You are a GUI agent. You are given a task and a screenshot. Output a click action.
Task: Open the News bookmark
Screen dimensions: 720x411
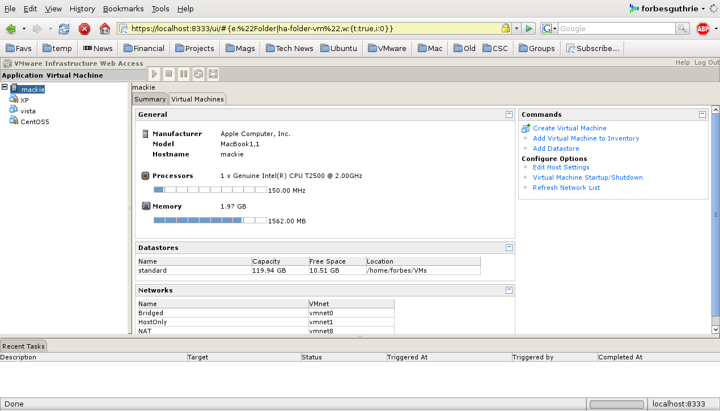pos(98,48)
